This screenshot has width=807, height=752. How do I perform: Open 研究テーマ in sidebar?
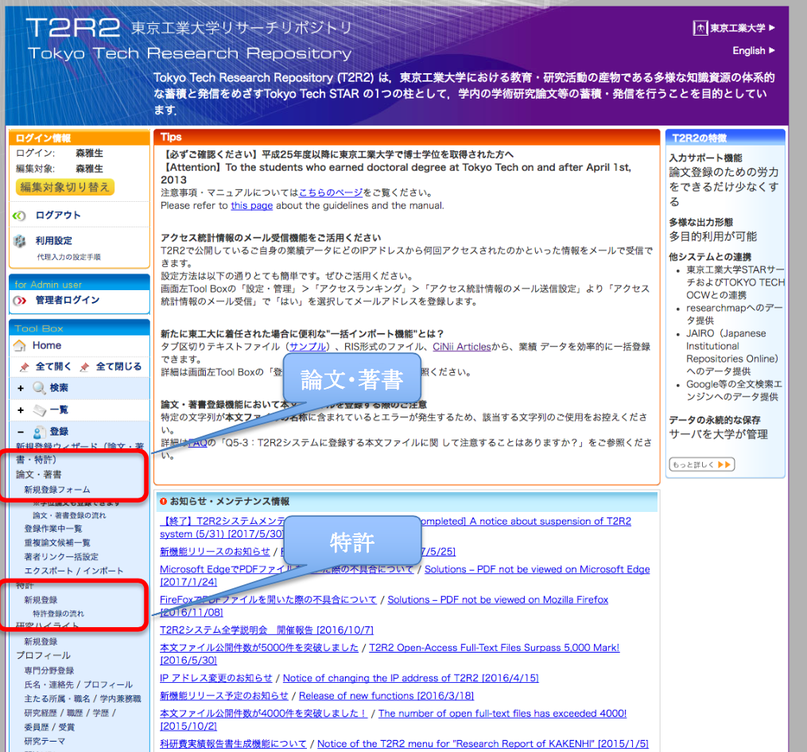pyautogui.click(x=45, y=741)
